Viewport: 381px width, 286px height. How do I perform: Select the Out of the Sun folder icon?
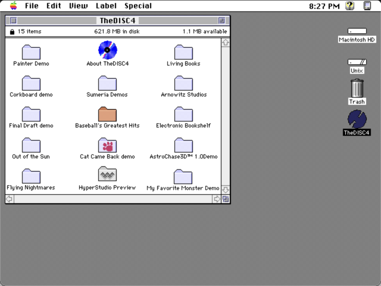click(x=31, y=145)
